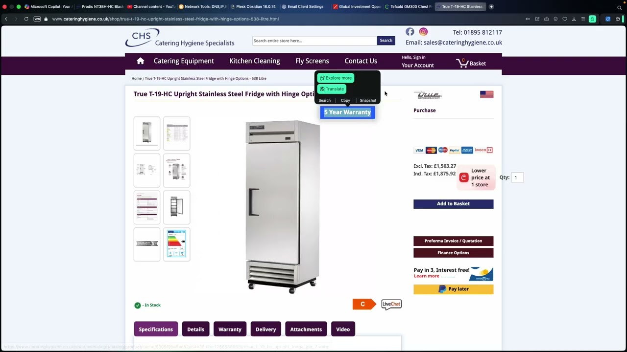This screenshot has width=627, height=352.
Task: Open a new browser tab with plus icon
Action: click(x=491, y=7)
